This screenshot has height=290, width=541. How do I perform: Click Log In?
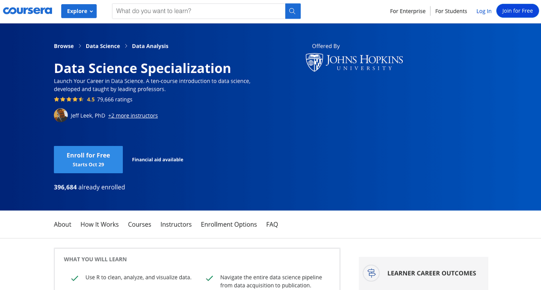pos(484,11)
